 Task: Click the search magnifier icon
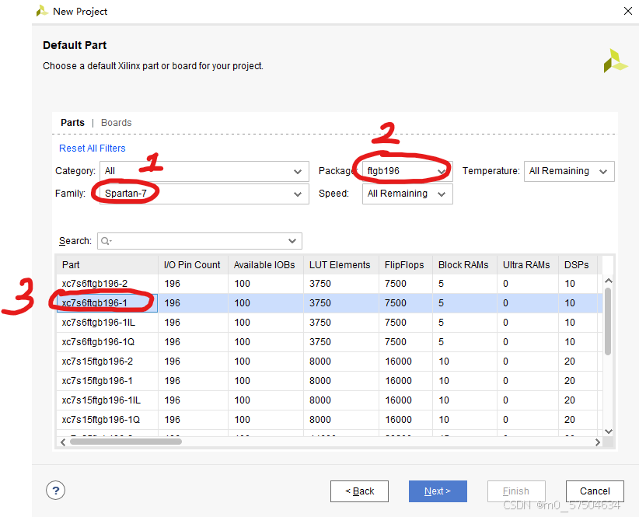pos(105,241)
